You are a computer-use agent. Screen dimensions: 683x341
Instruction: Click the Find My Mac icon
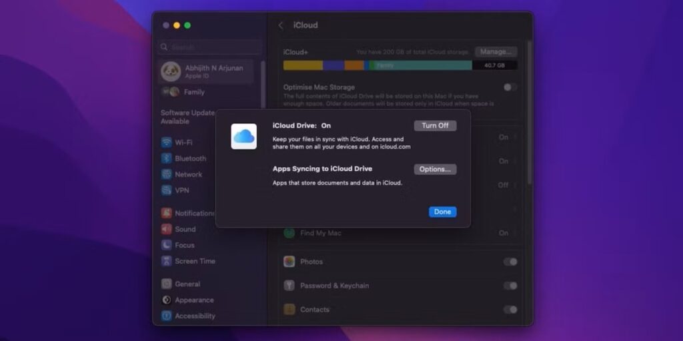tap(289, 233)
